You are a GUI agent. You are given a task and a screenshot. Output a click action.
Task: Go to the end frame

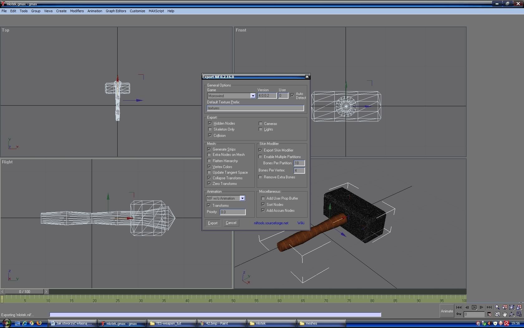pyautogui.click(x=489, y=307)
